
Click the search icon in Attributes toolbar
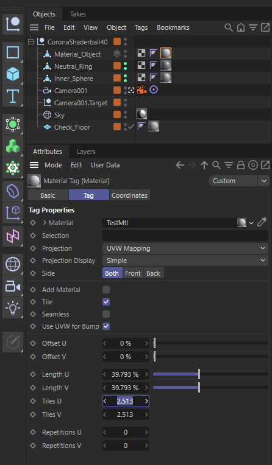(217, 165)
